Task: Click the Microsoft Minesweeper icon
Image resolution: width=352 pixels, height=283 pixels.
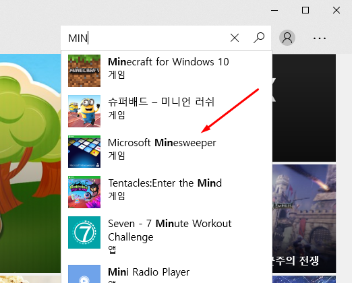Action: 84,152
